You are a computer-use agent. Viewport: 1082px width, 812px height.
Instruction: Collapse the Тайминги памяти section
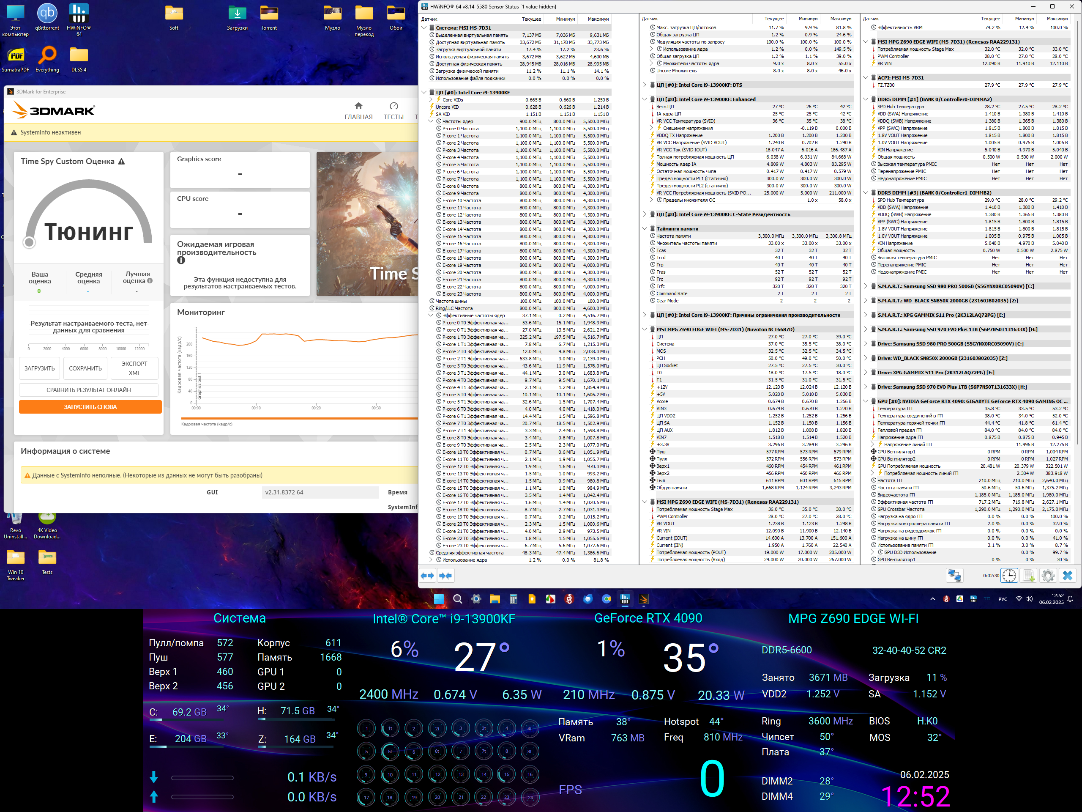click(644, 228)
